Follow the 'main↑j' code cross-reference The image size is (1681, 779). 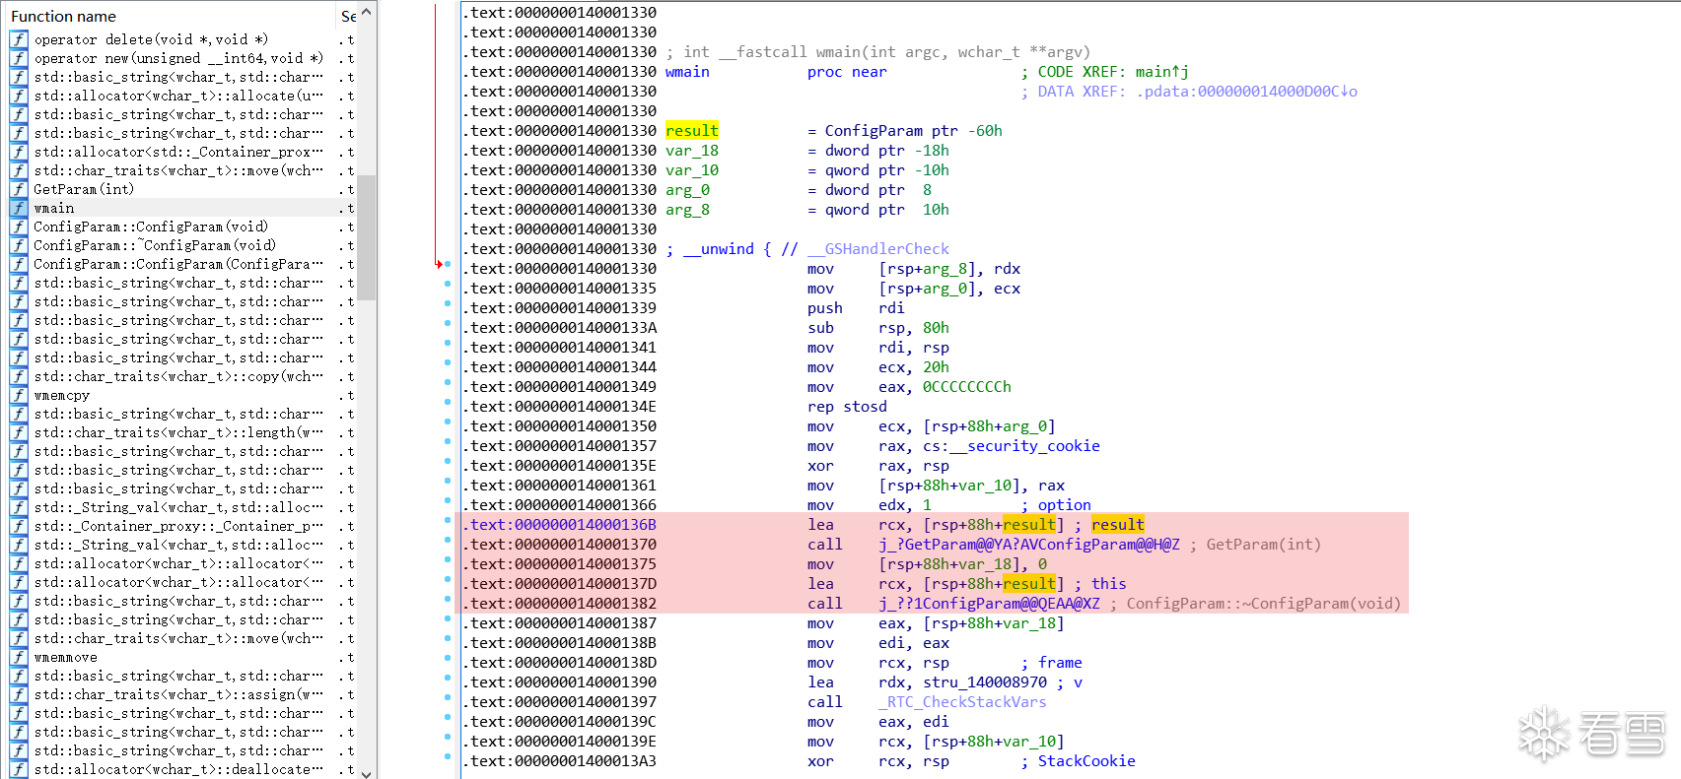[x=1161, y=72]
